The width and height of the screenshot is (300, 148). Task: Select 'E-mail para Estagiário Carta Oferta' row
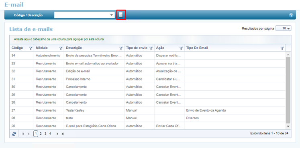pos(147,126)
